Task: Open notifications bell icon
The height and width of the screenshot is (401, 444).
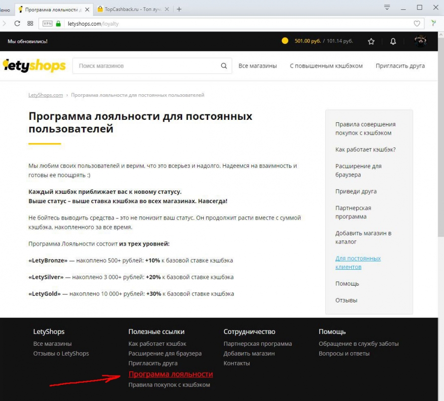Action: click(x=393, y=41)
